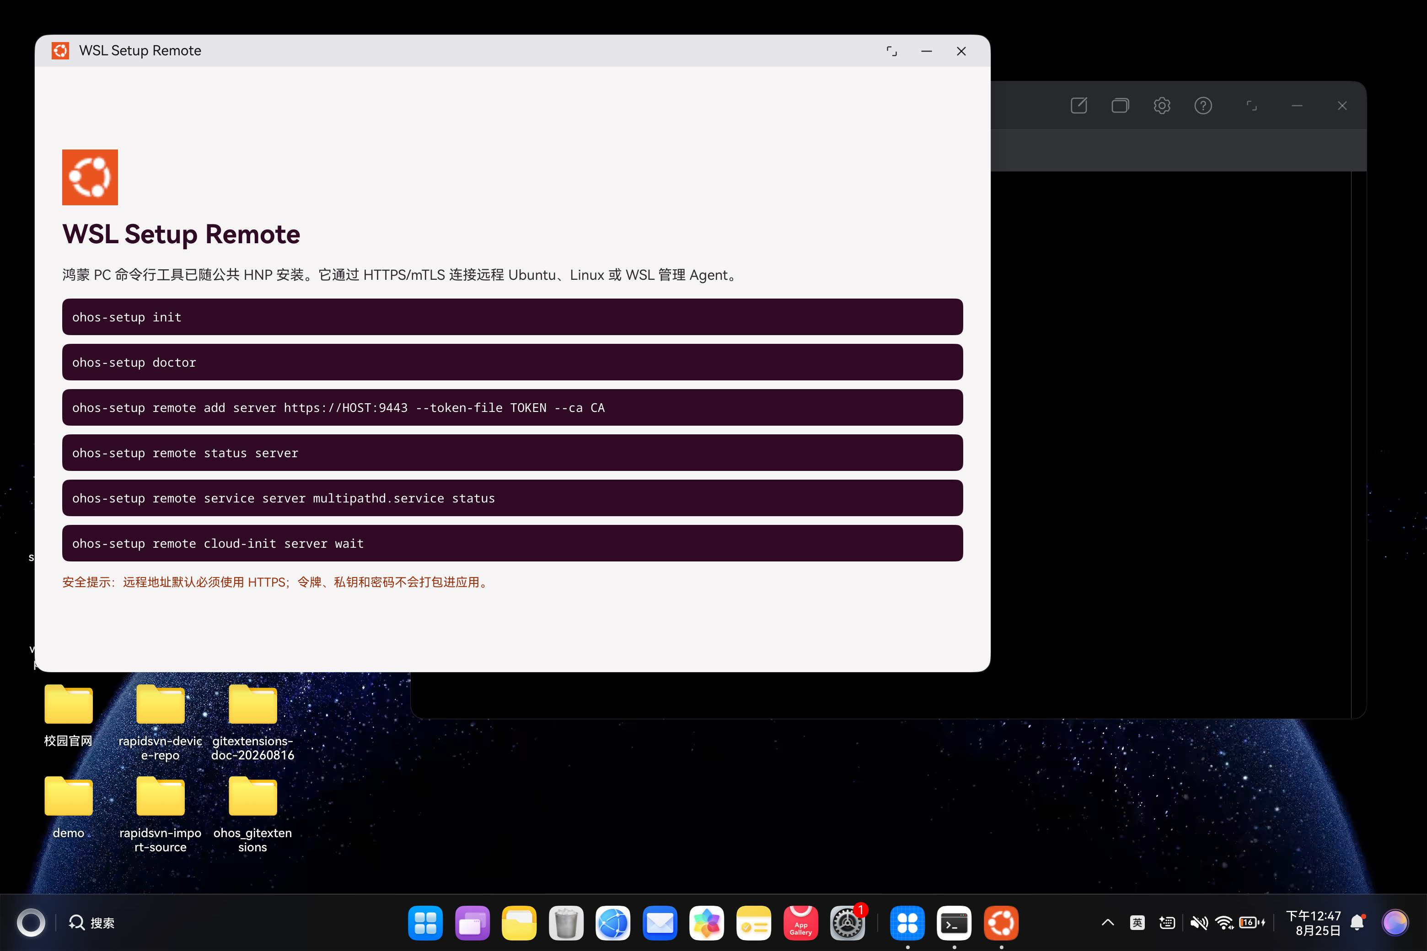Click the 'multipathd.service status' command block
This screenshot has width=1427, height=951.
click(x=512, y=498)
